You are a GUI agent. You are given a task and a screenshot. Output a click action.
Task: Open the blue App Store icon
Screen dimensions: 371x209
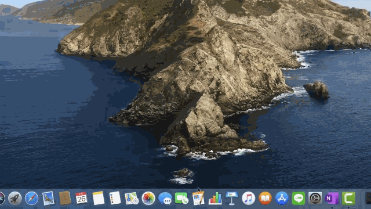pyautogui.click(x=282, y=198)
